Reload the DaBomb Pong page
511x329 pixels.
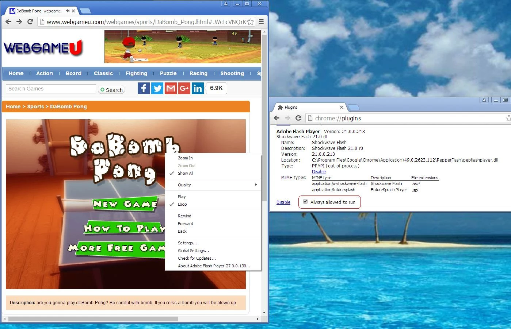pyautogui.click(x=30, y=22)
